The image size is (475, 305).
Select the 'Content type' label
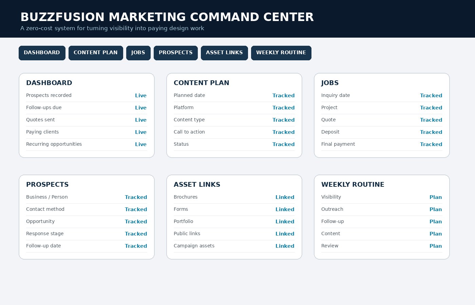click(x=189, y=120)
